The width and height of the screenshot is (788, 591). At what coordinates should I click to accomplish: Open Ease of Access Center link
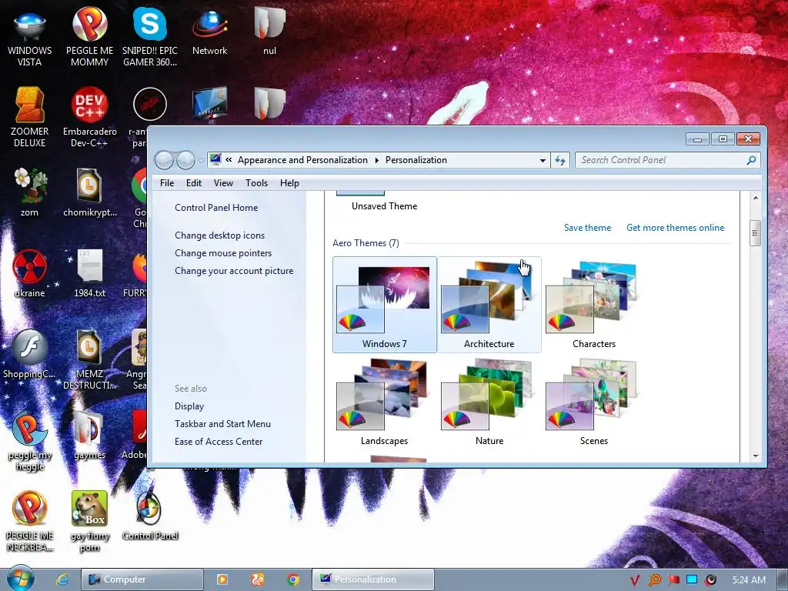[x=218, y=441]
